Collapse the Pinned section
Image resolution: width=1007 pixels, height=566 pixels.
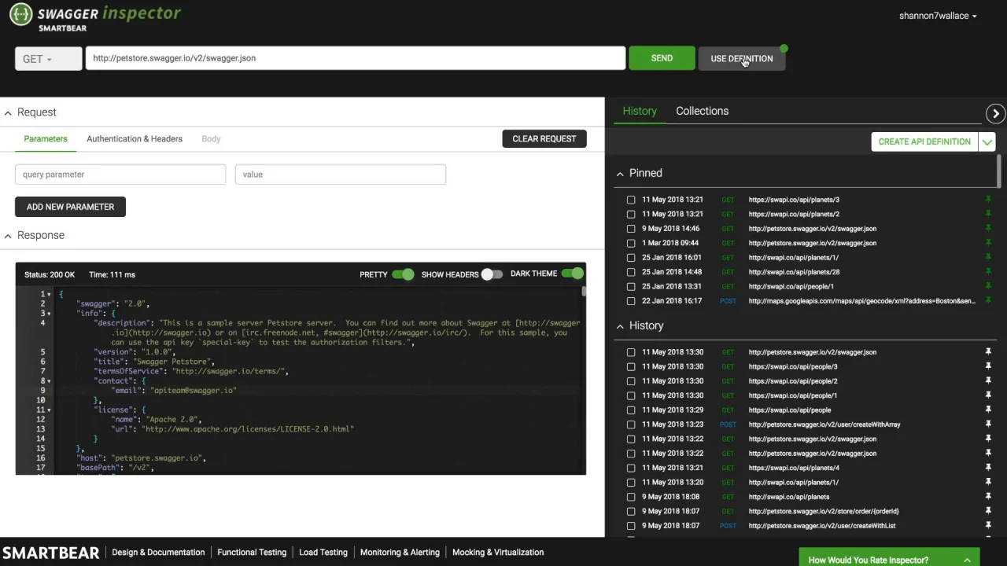coord(620,174)
